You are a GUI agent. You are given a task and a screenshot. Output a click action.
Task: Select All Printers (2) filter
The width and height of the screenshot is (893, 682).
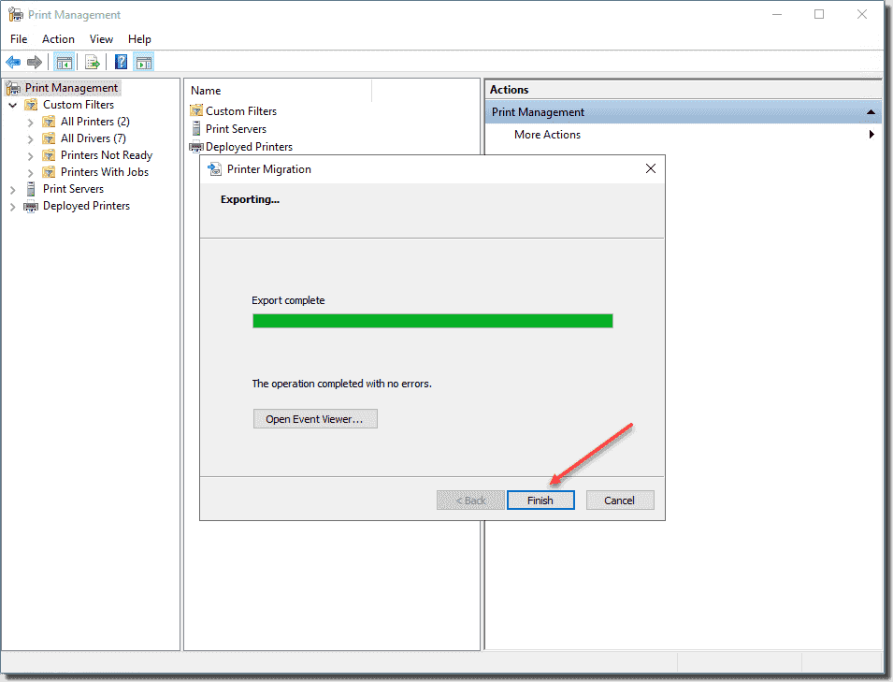[x=93, y=121]
